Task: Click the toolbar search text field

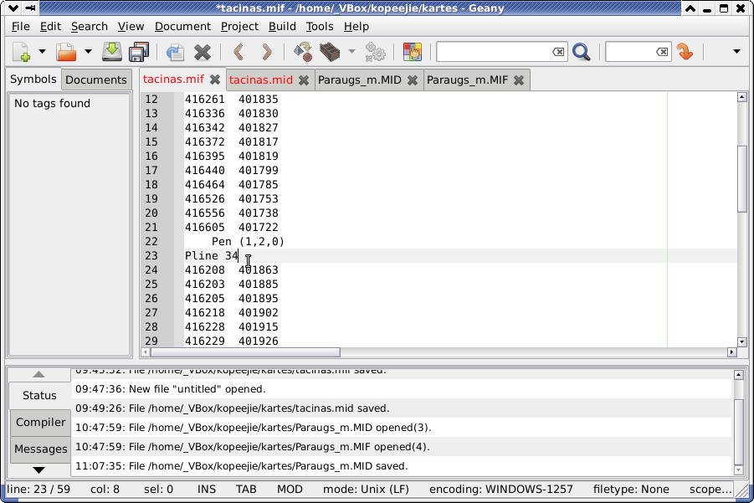Action: coord(494,51)
